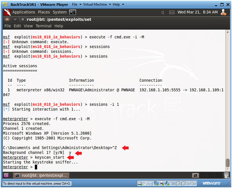Screen dimensions: 232x188
Task: Open the terminal window Help menu
Action: (x=59, y=26)
